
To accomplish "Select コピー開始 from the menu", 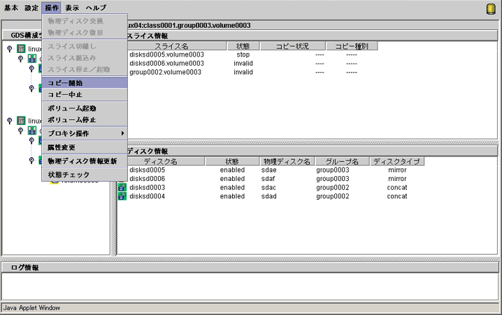I will (x=65, y=83).
